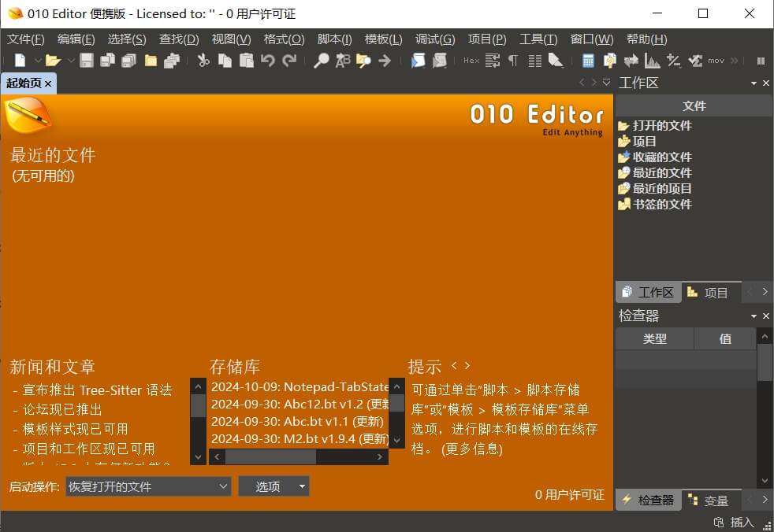Click the 插入 mode status bar entry

[742, 522]
